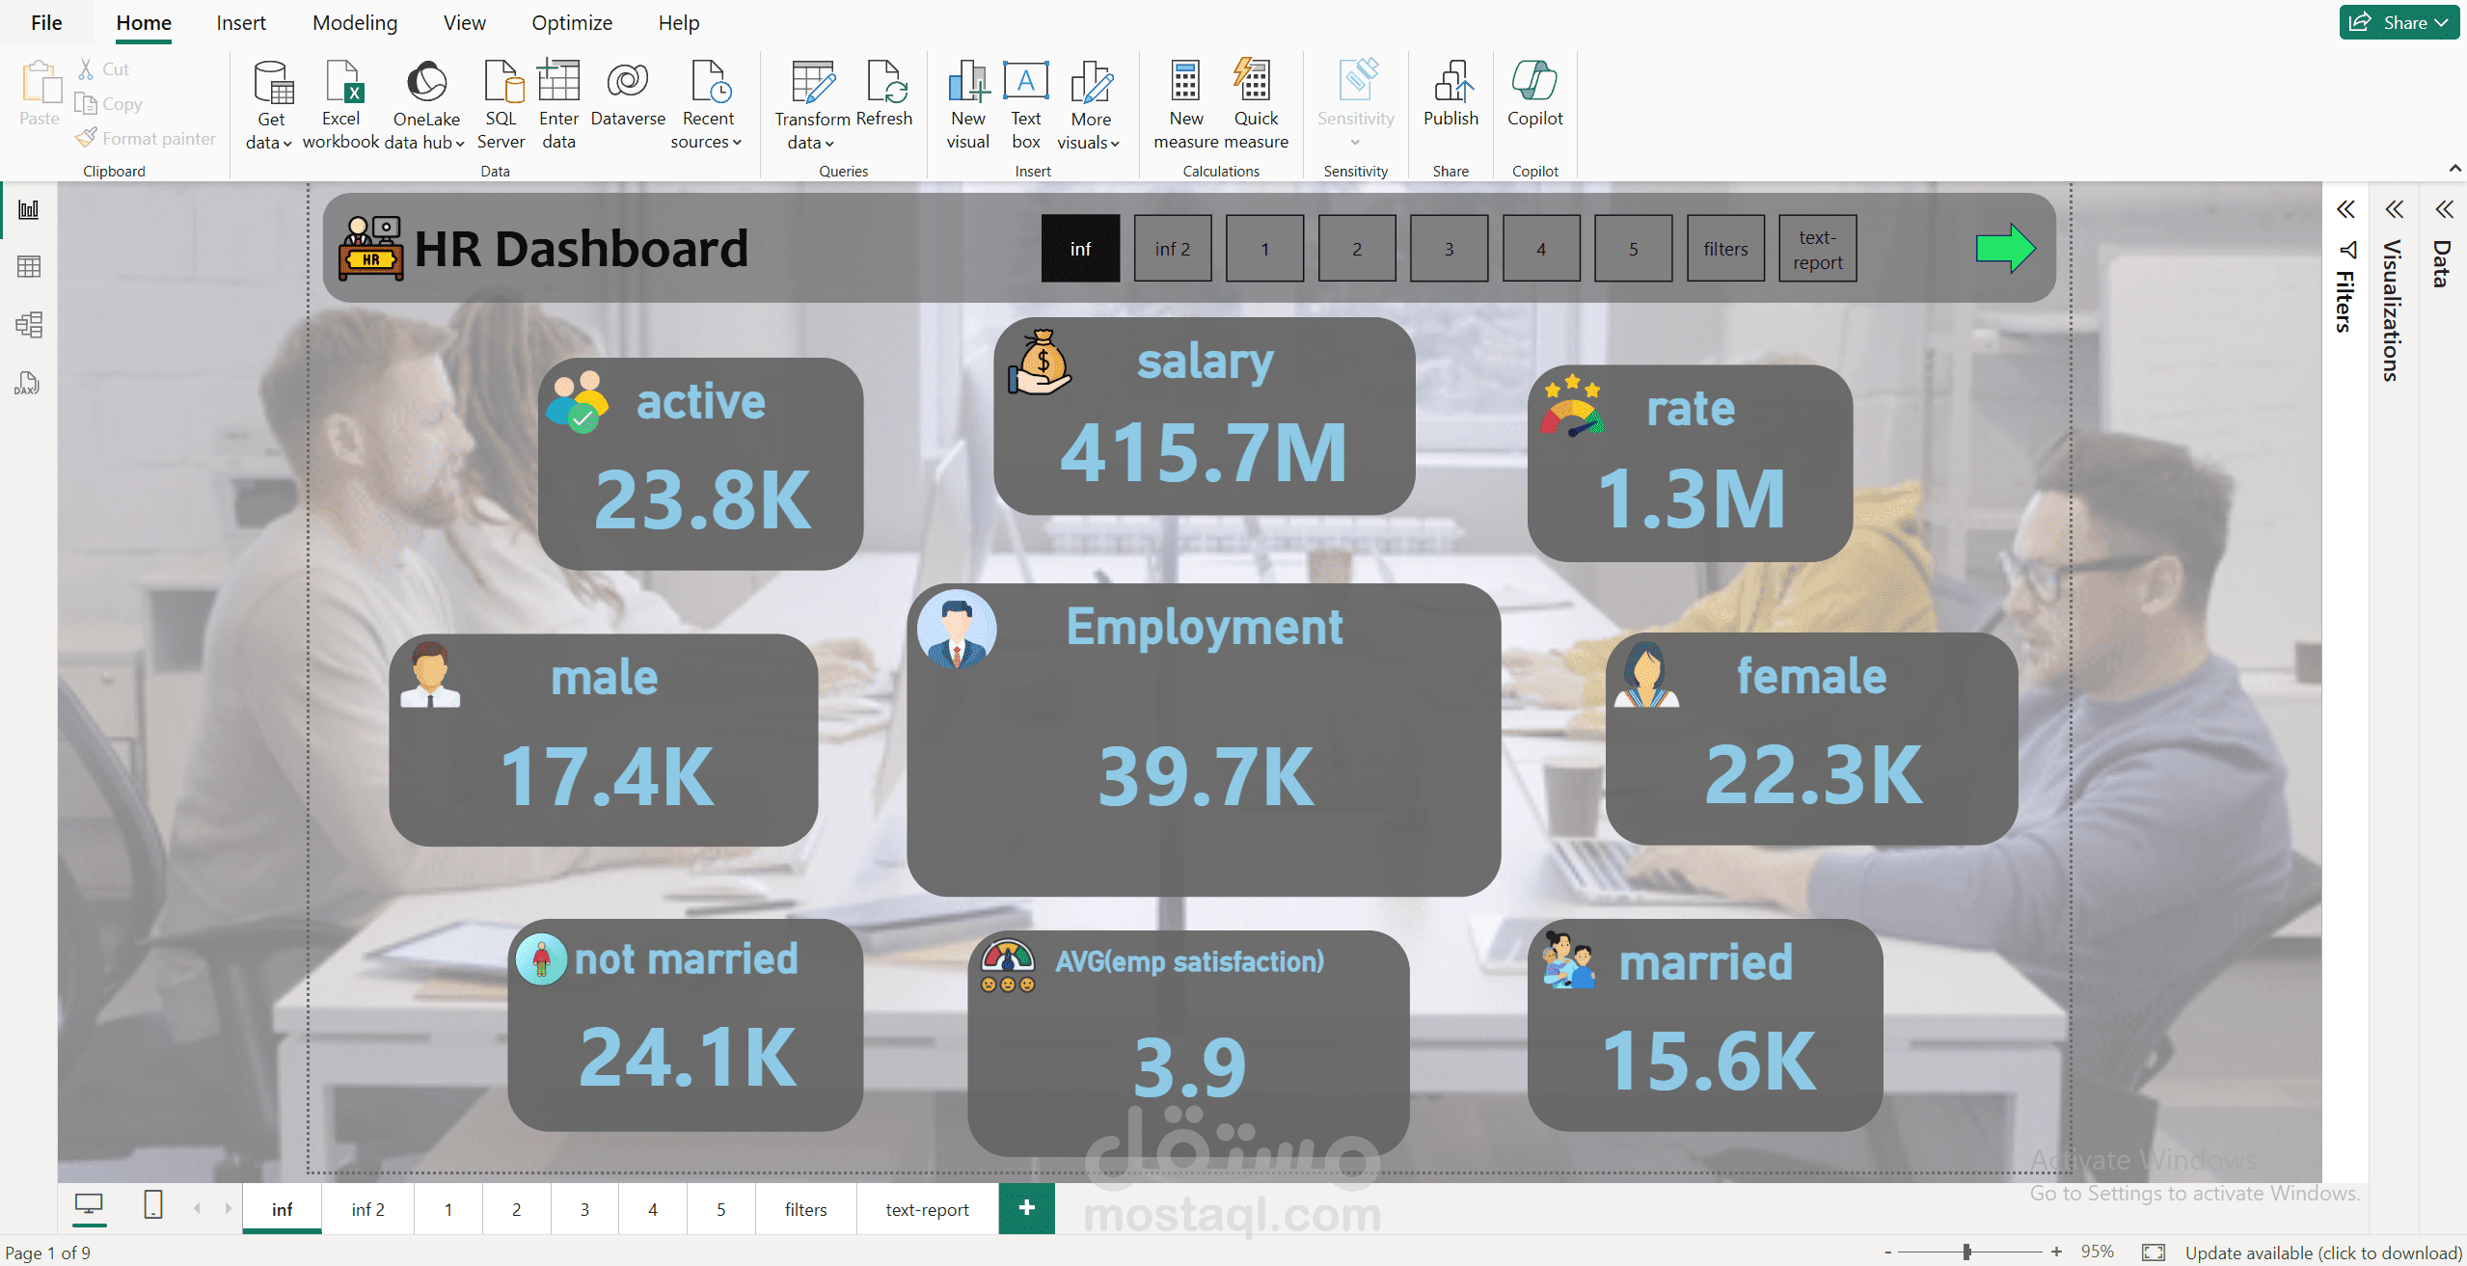This screenshot has height=1266, width=2467.
Task: Switch to desktop layout icon
Action: 89,1205
